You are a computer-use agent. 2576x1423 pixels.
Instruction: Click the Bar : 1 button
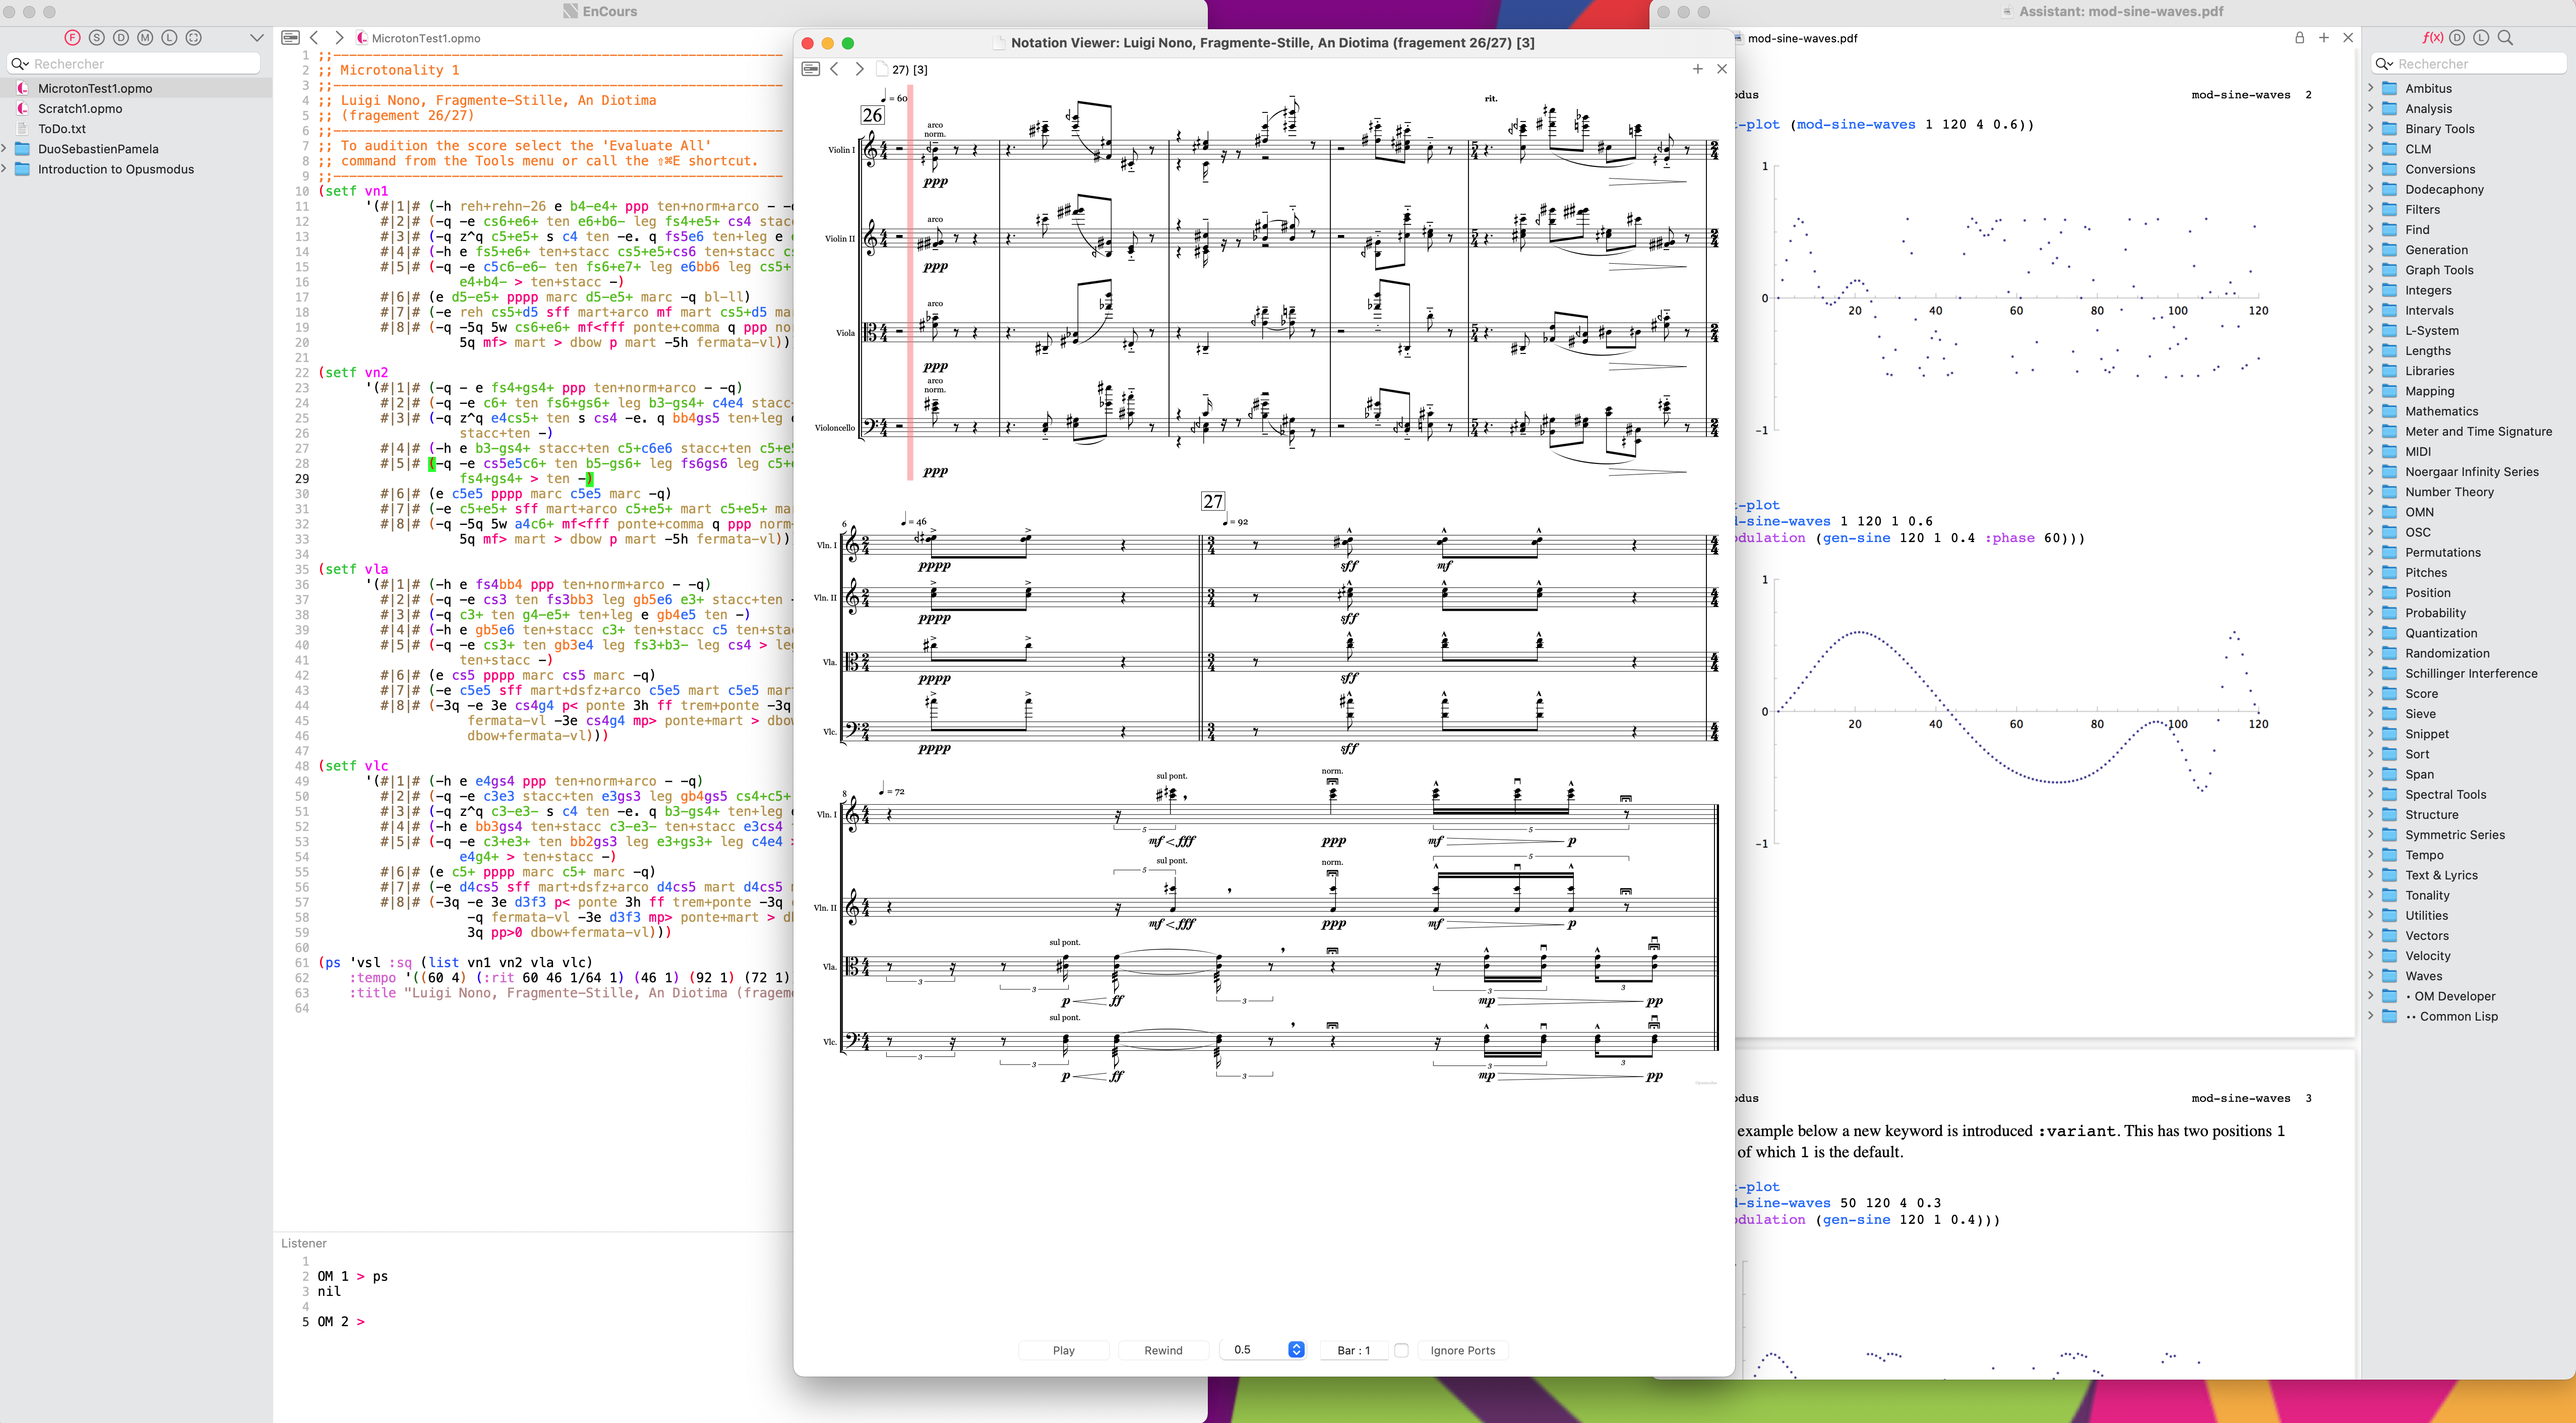pos(1354,1350)
